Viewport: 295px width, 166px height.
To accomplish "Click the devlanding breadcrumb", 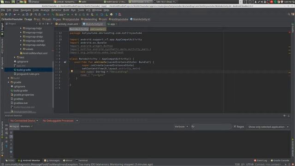I will click(89, 19).
